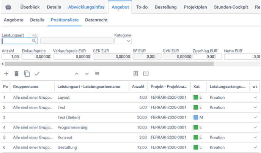Confirm with the checkmark toolbar icon

(x=37, y=74)
